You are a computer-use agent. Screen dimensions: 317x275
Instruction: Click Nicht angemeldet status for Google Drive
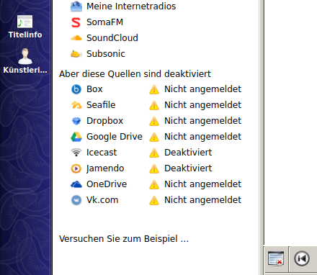click(x=202, y=137)
